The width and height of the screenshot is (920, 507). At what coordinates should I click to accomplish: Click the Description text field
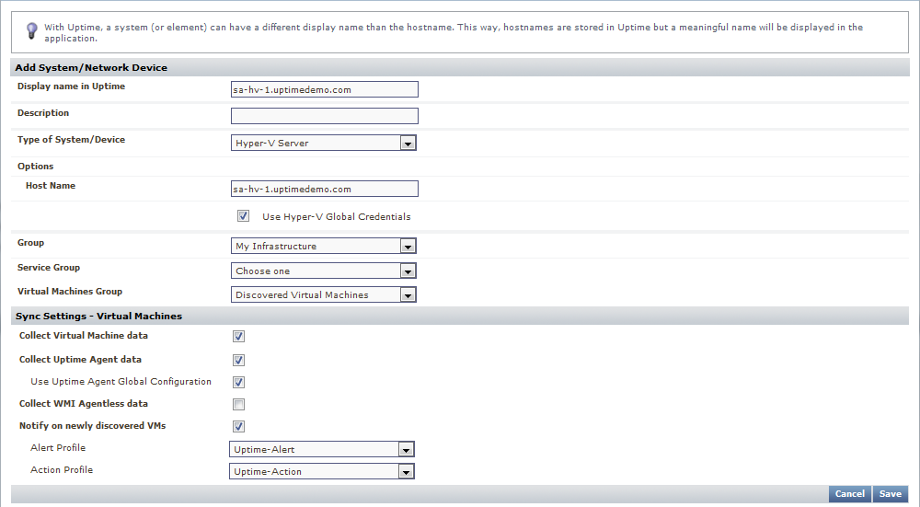324,116
